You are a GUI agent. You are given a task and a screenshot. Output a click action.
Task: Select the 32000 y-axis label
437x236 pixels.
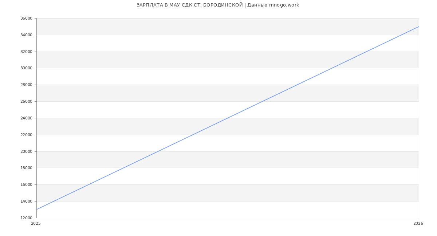coord(26,52)
